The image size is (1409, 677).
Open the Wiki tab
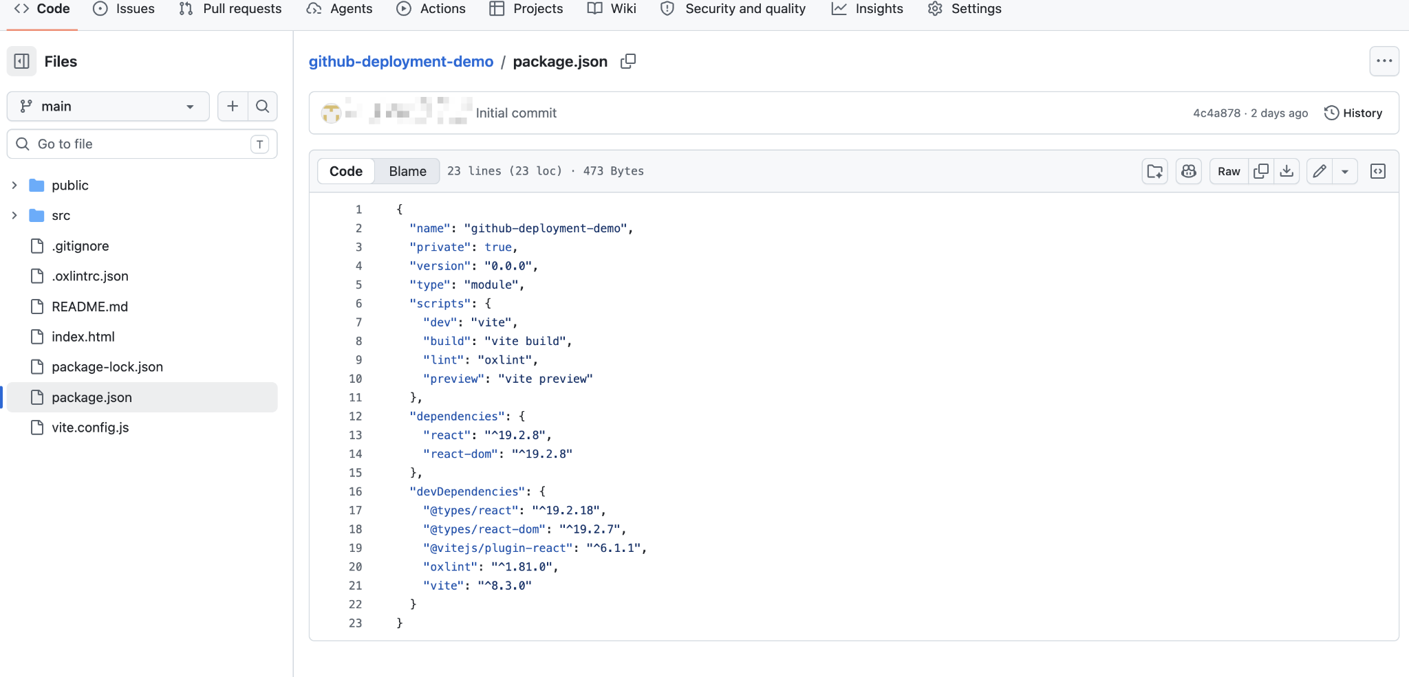point(612,8)
